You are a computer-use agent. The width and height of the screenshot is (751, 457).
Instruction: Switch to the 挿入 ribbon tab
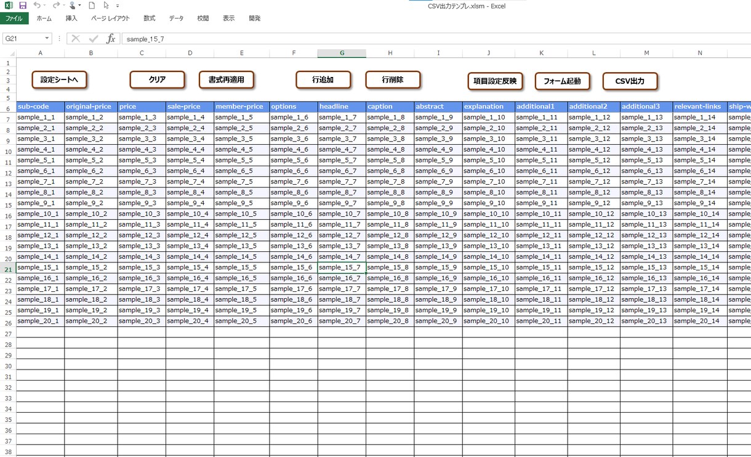pyautogui.click(x=71, y=18)
